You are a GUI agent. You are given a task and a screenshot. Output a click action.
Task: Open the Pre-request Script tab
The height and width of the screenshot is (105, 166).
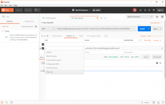pos(94,36)
